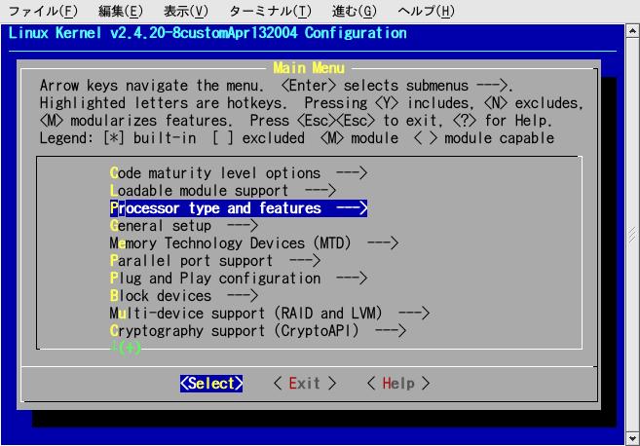Click the terminal scrollbar down arrow
Screen dimensions: 640x446
(x=632, y=438)
